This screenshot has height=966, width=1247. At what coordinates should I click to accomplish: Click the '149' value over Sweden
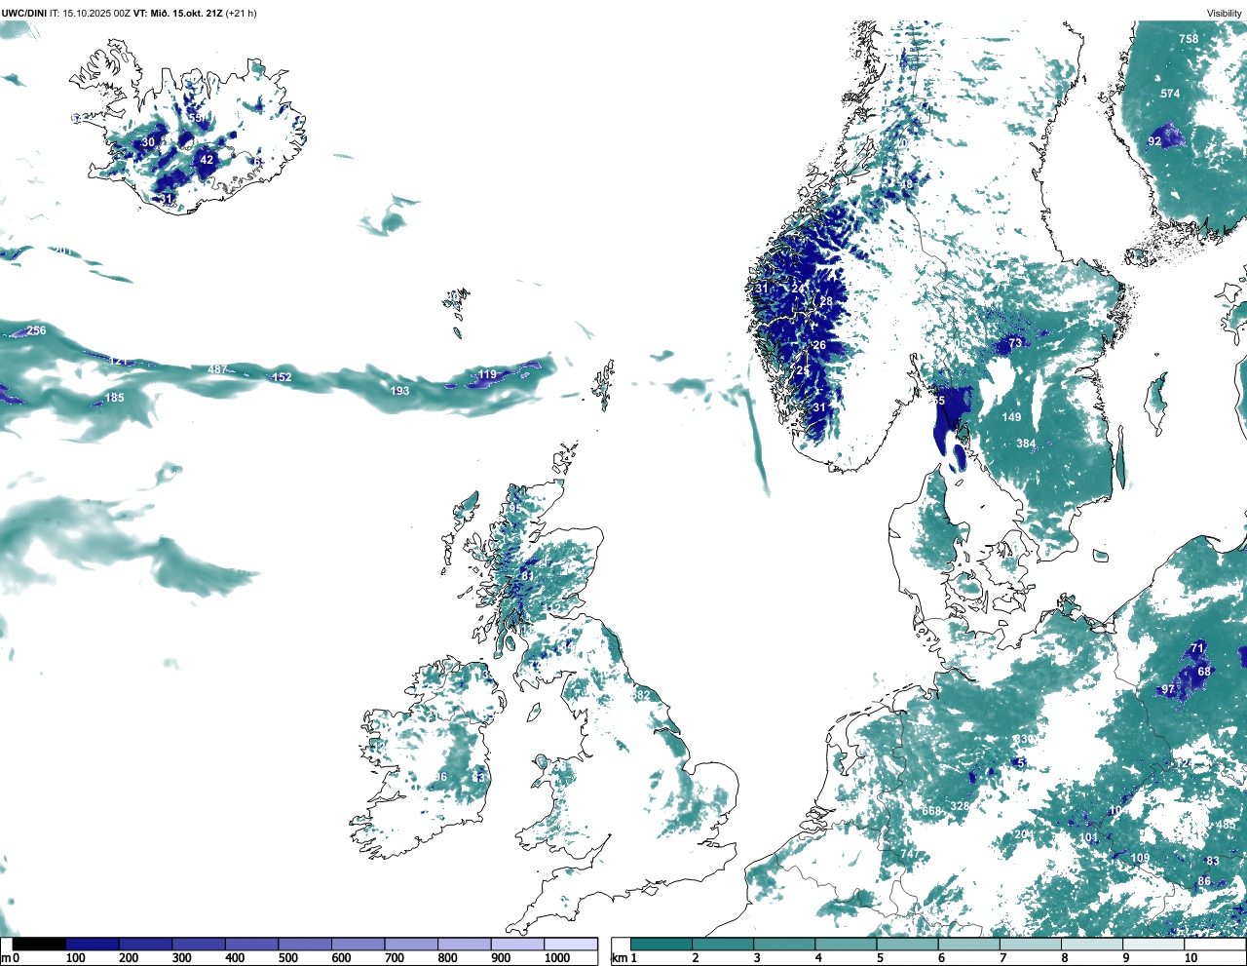point(1012,417)
